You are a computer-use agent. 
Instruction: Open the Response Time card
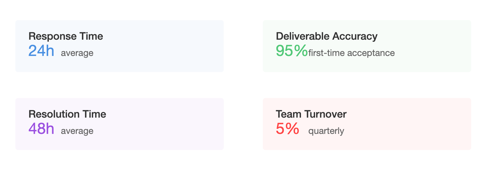(x=119, y=46)
